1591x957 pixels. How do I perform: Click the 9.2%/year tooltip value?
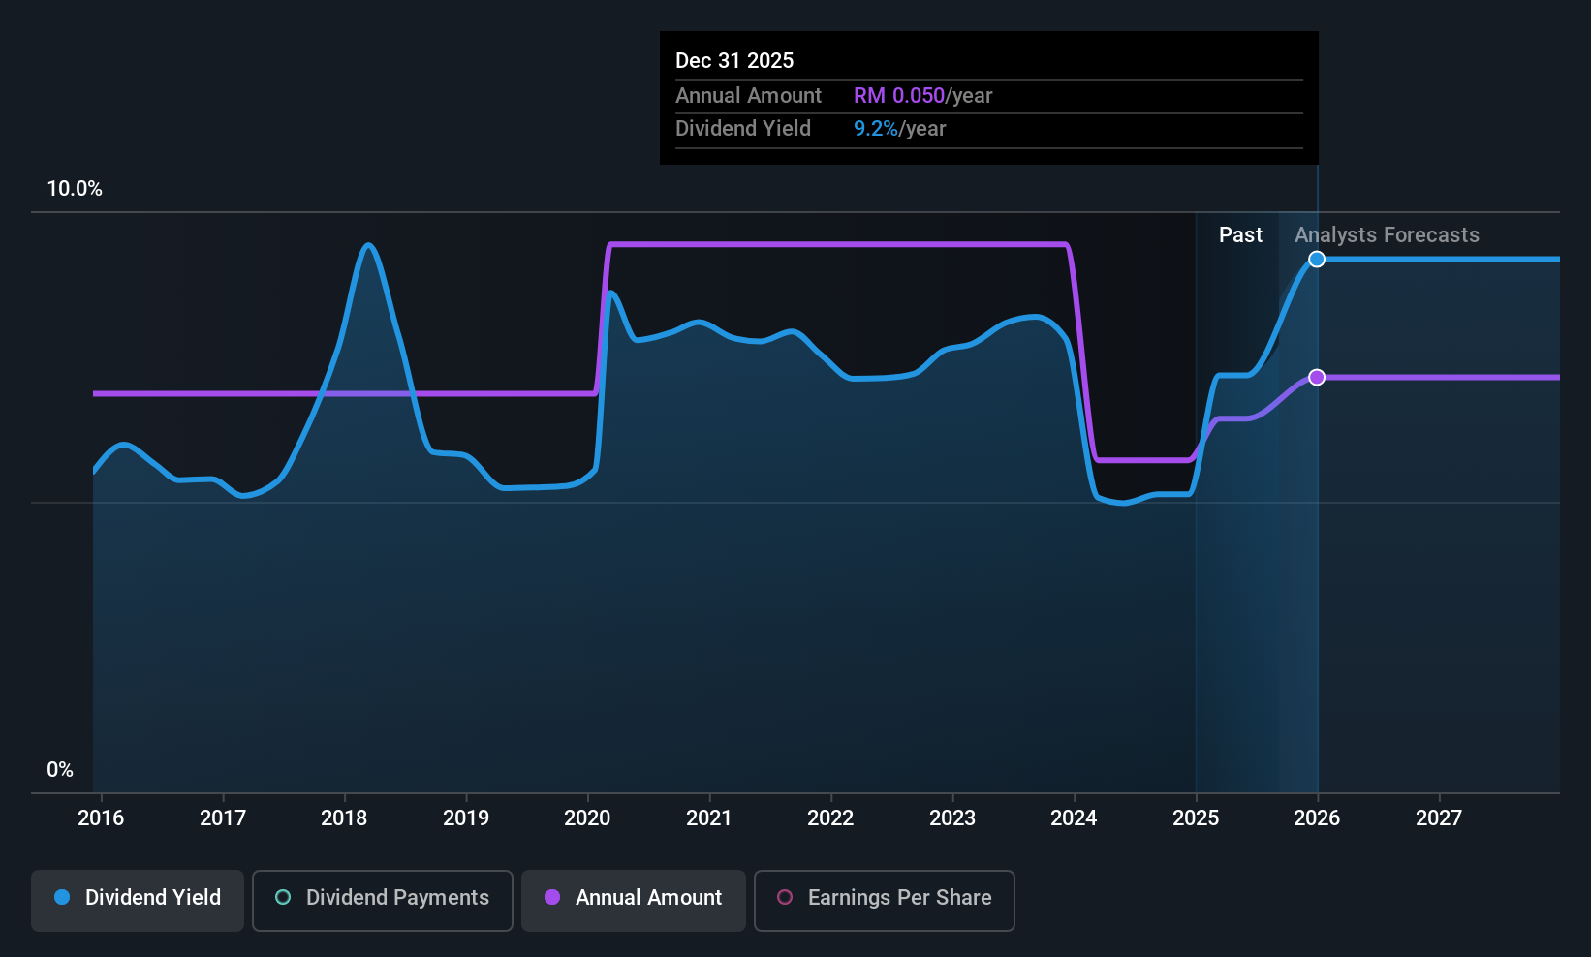[899, 129]
